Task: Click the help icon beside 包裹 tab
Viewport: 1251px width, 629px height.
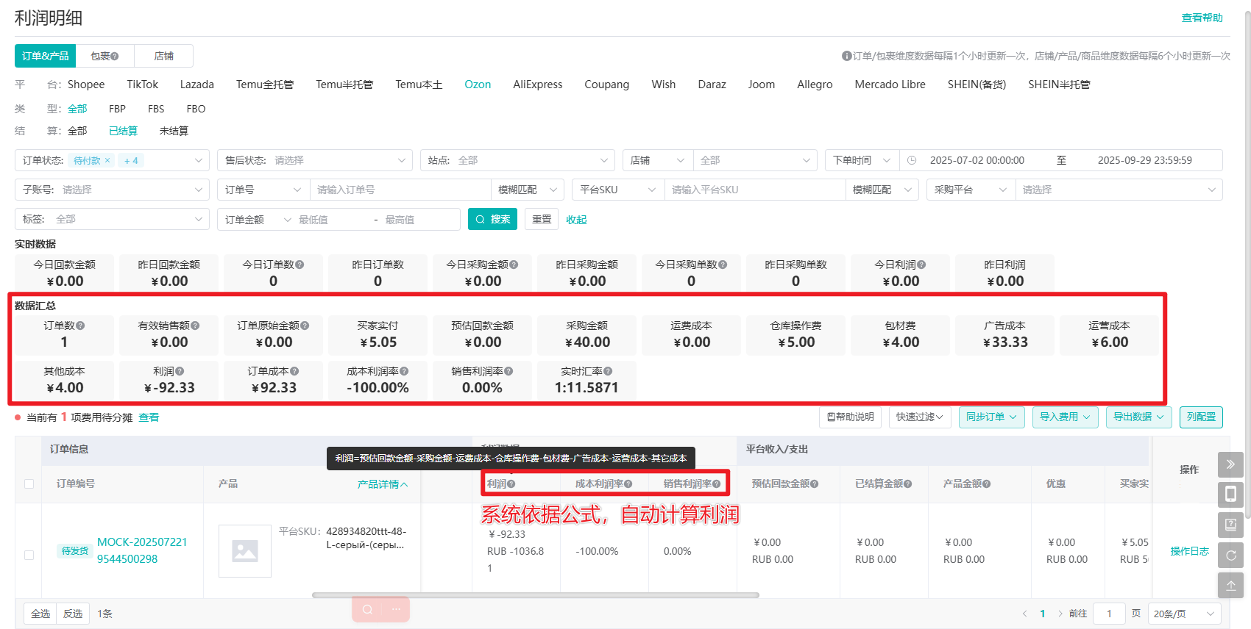Action: 115,56
